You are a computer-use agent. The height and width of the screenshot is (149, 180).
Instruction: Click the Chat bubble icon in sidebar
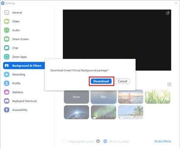coord(7,48)
